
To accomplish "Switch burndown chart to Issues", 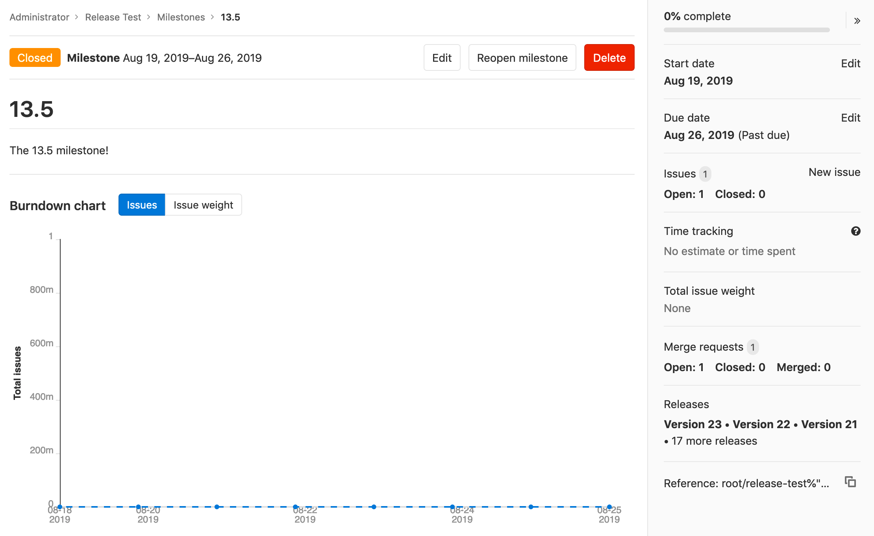I will coord(142,205).
